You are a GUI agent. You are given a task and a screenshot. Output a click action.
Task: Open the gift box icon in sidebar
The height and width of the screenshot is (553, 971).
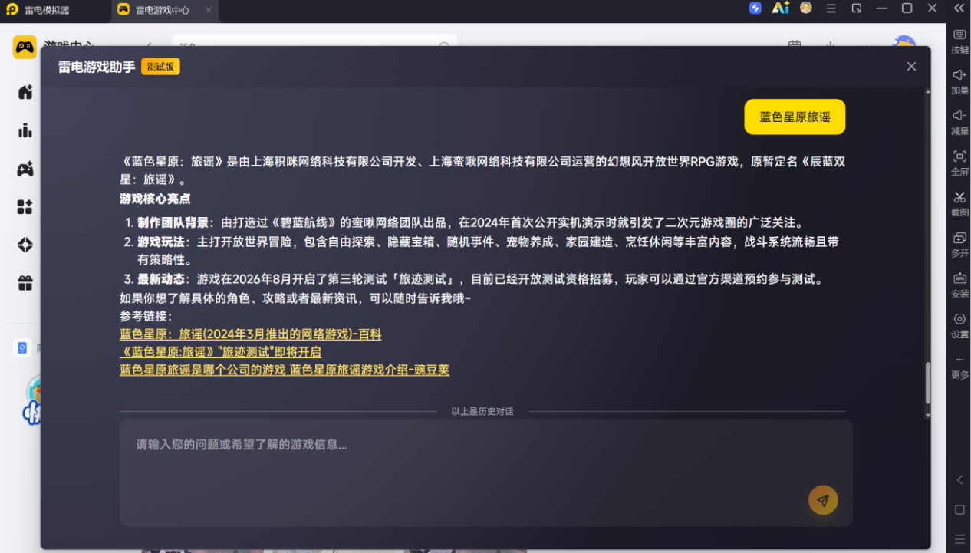pos(25,283)
